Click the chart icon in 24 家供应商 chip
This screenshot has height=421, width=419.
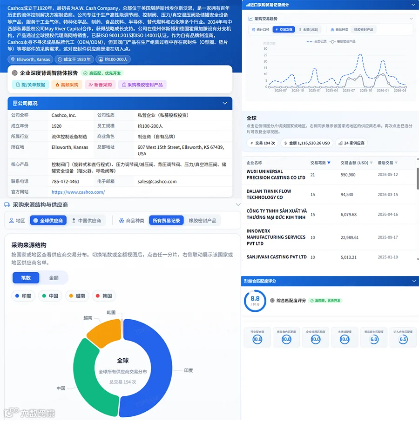(340, 143)
